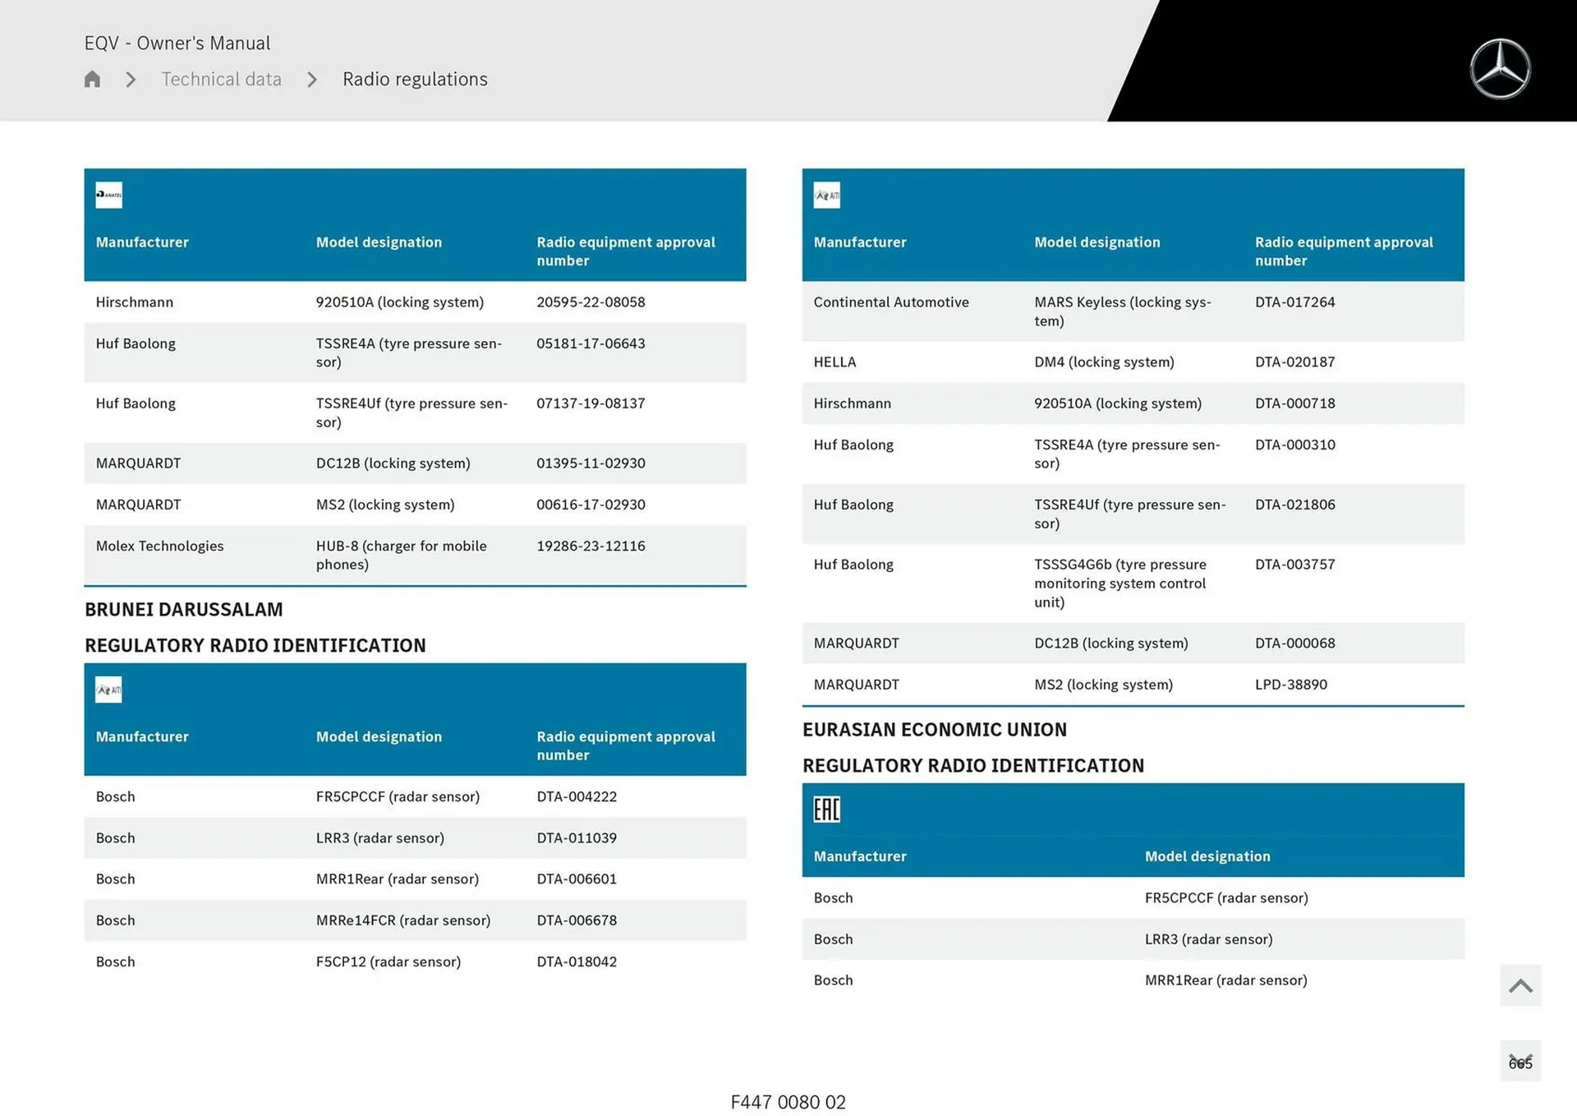Click Radio regulations breadcrumb item
The width and height of the screenshot is (1577, 1116).
(x=415, y=79)
